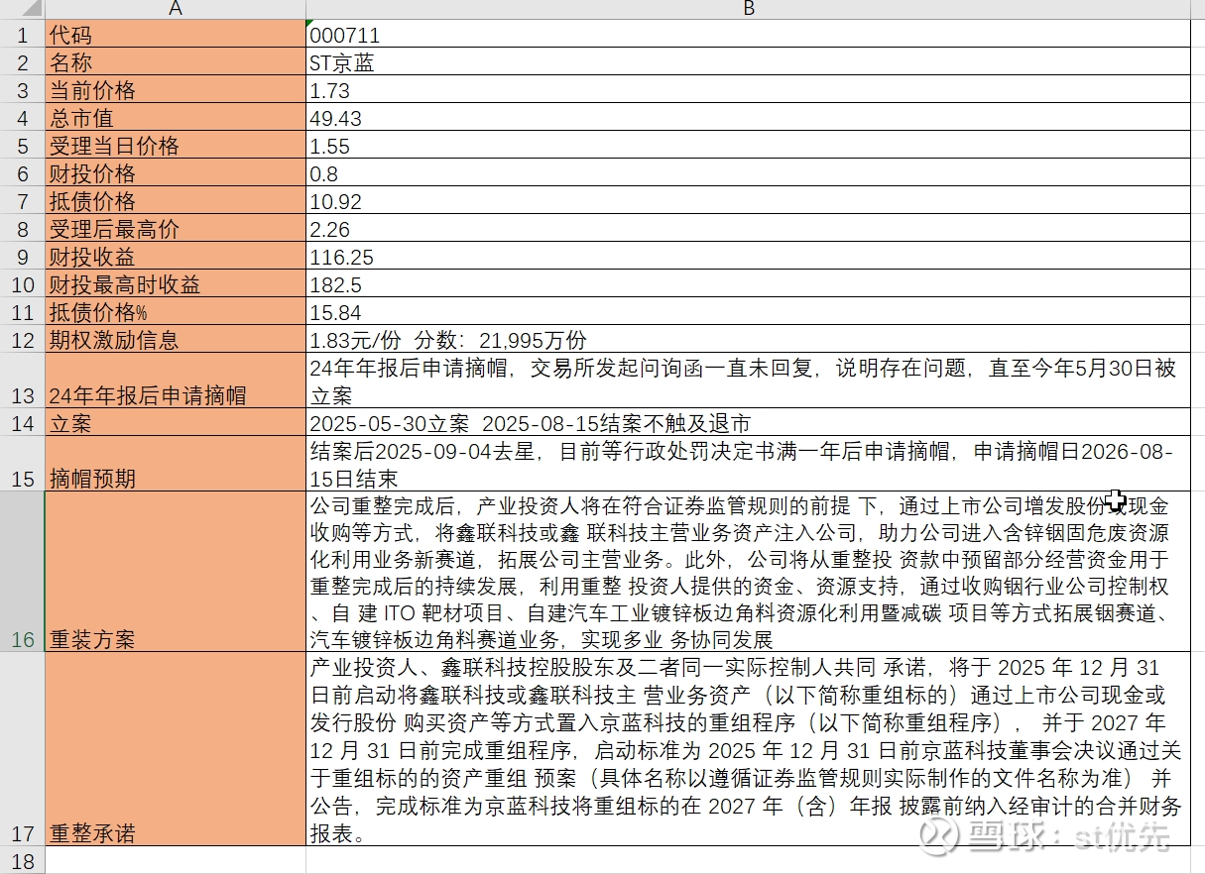1205x874 pixels.
Task: Select row 12 header
Action: coord(22,339)
